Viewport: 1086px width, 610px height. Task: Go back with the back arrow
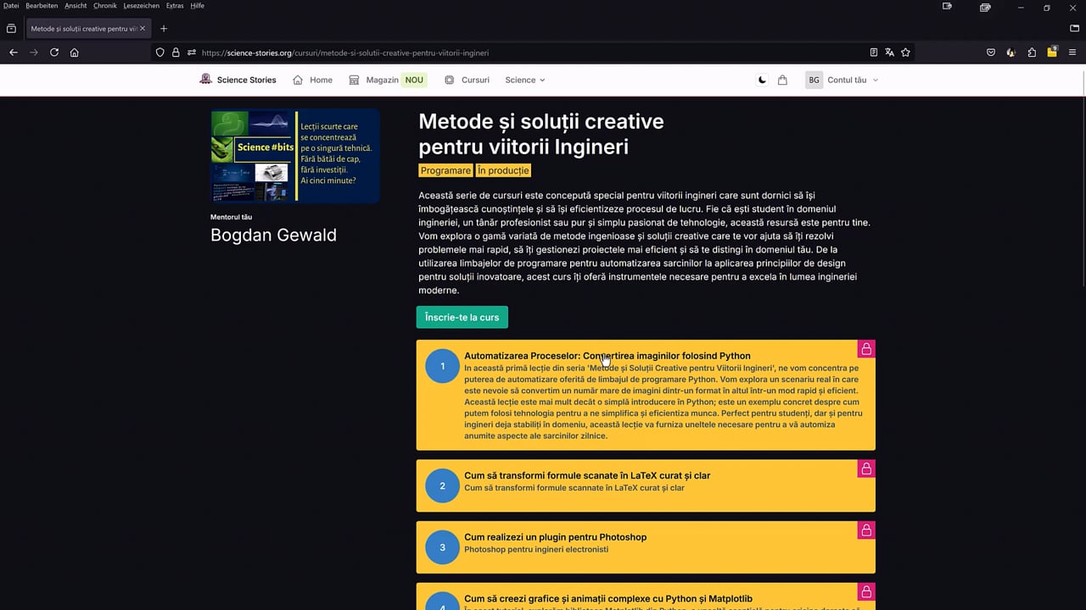pos(14,53)
